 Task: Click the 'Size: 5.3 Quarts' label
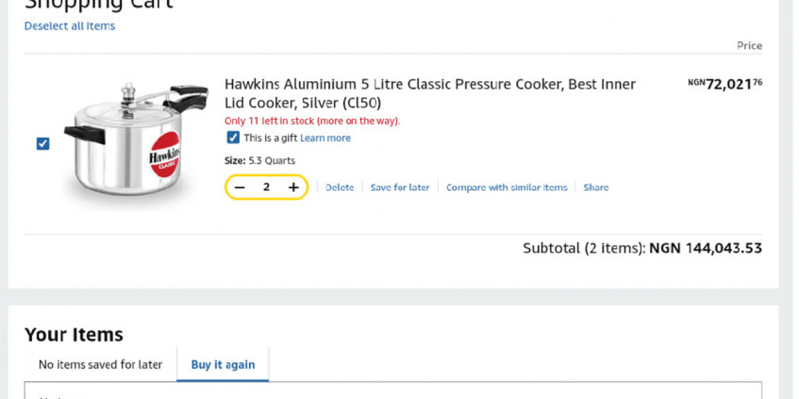(260, 160)
